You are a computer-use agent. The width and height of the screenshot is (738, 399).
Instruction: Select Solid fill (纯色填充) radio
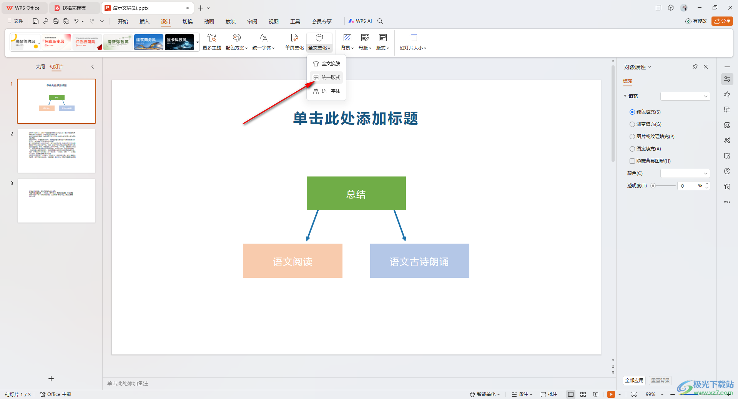click(x=632, y=112)
